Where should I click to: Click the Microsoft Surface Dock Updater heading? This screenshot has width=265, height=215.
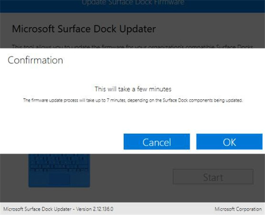84,29
